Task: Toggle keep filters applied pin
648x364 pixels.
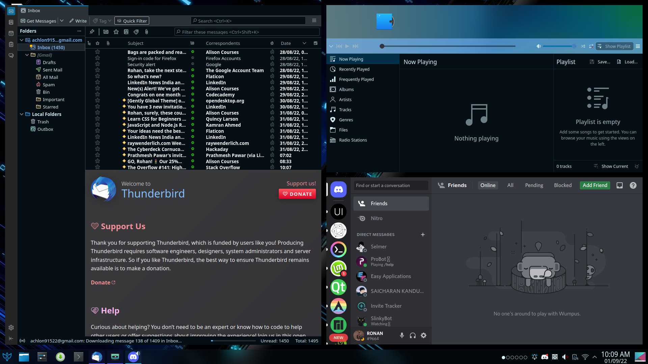Action: [x=92, y=32]
